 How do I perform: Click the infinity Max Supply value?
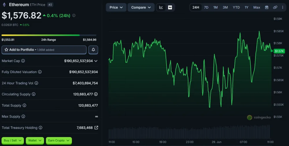[97, 116]
